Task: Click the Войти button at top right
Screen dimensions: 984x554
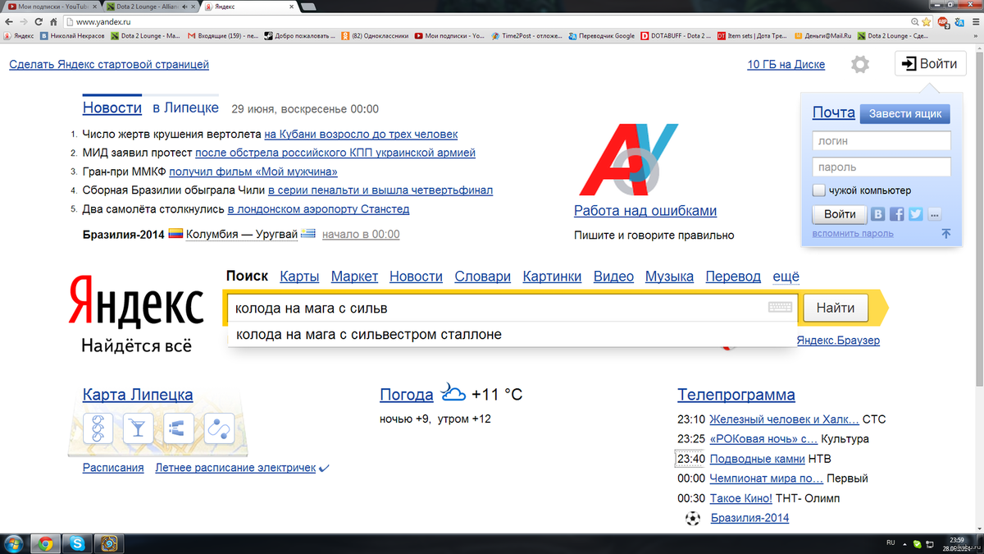Action: click(x=930, y=63)
